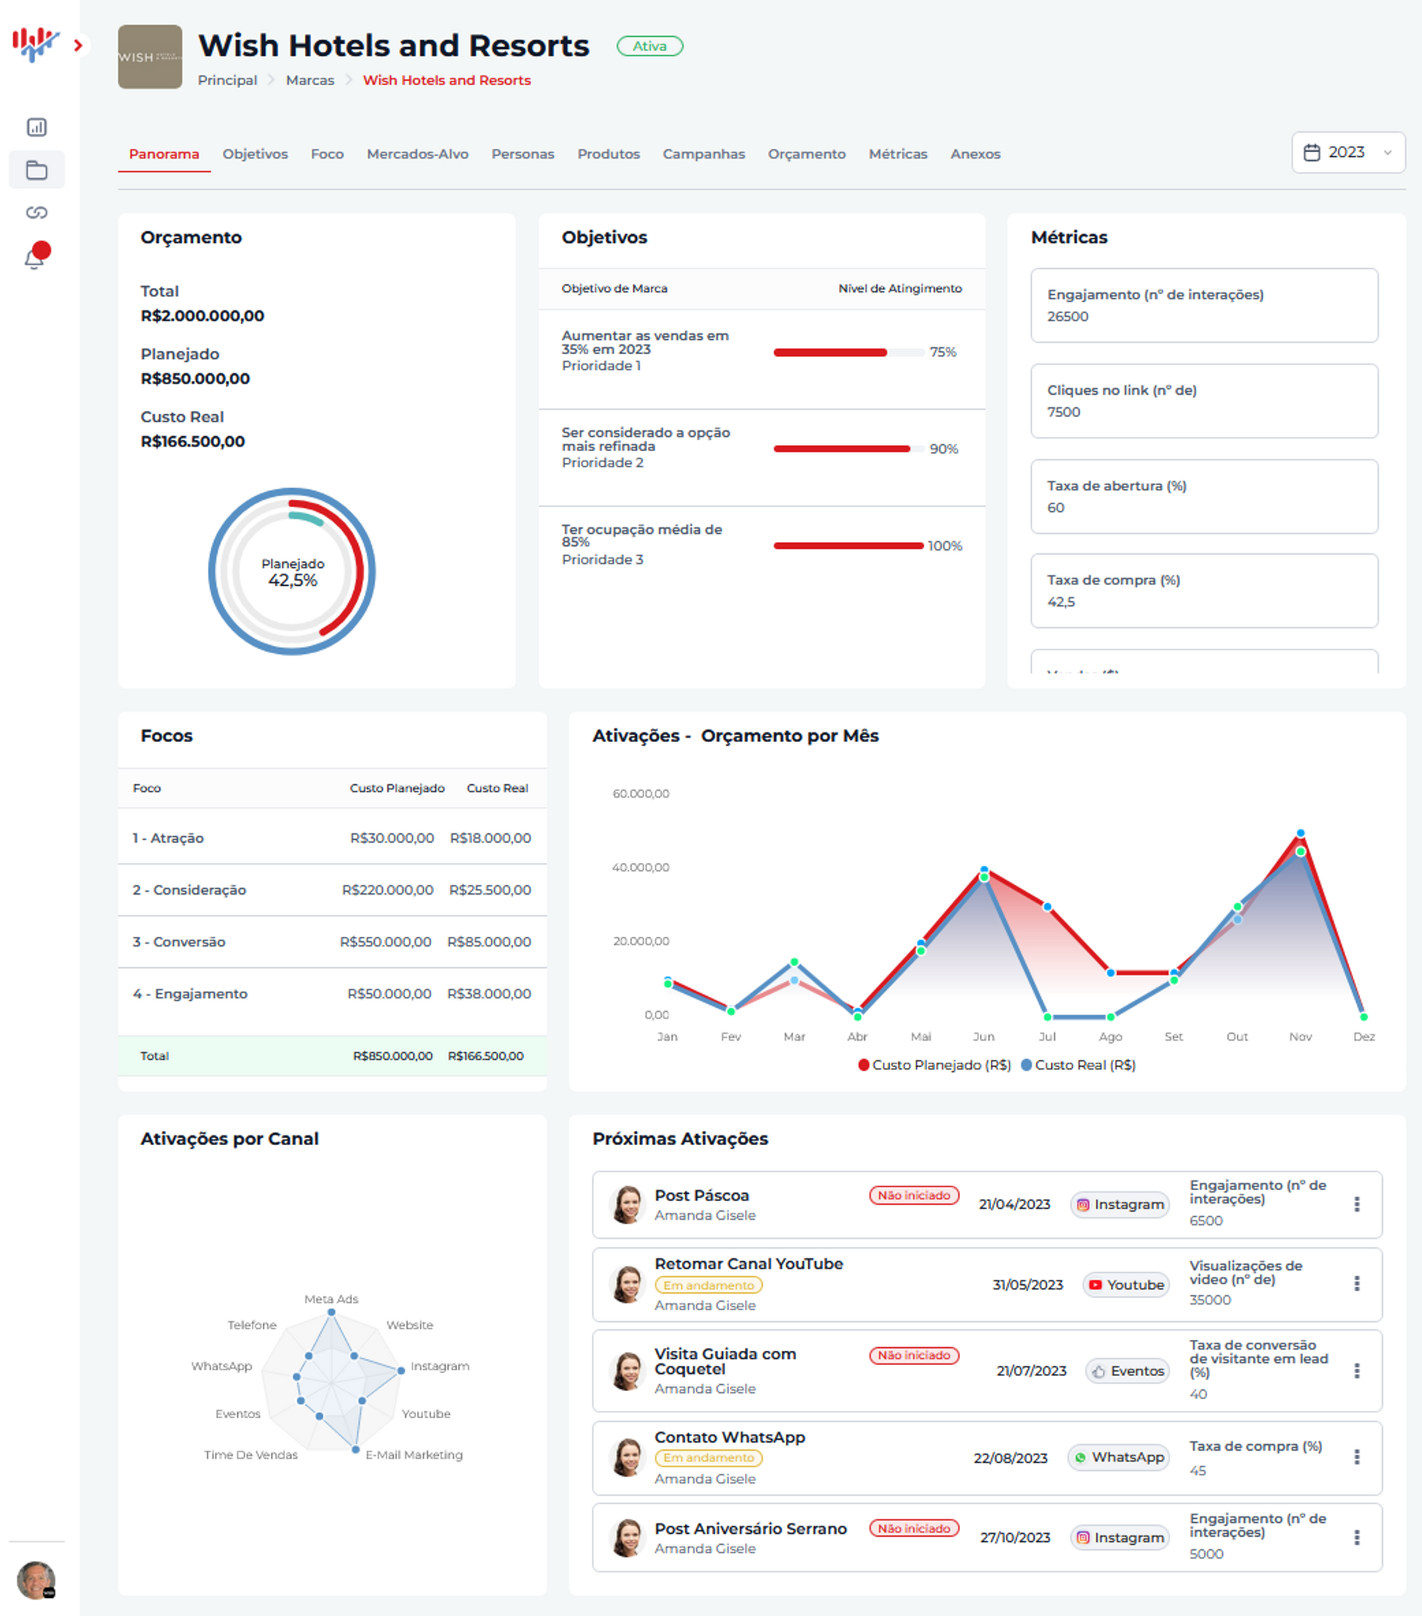Click the Meta Ads point on radar chart
The image size is (1422, 1616).
tap(331, 1312)
